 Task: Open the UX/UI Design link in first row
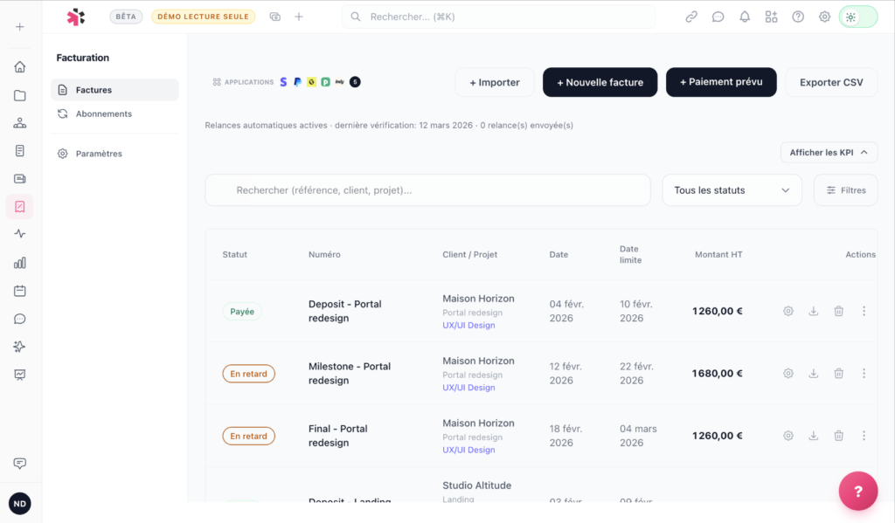(x=468, y=326)
